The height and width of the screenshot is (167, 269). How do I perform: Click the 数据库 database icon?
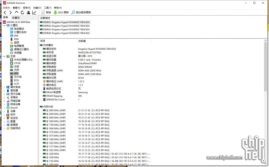pos(8,125)
